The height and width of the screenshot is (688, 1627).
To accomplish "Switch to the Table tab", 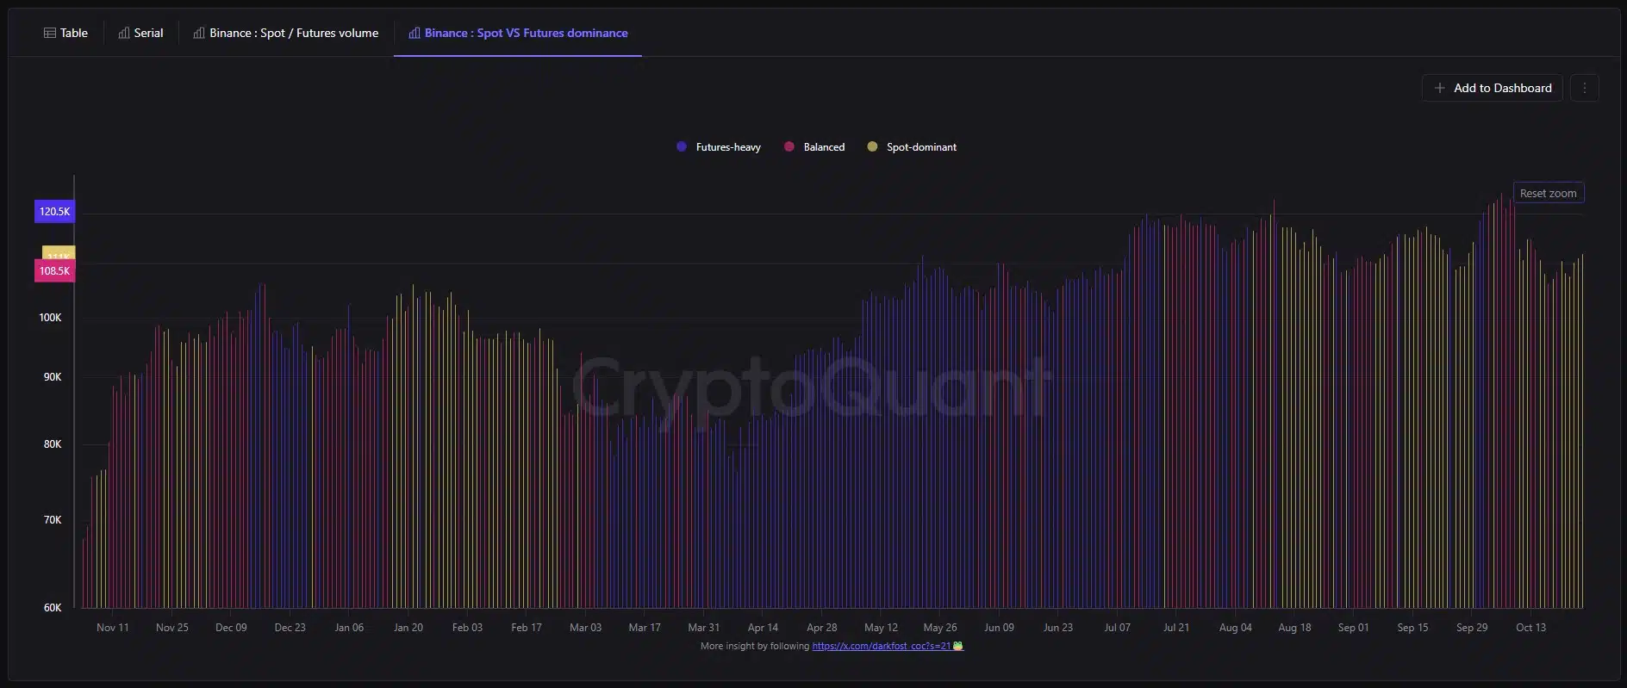I will 65,33.
